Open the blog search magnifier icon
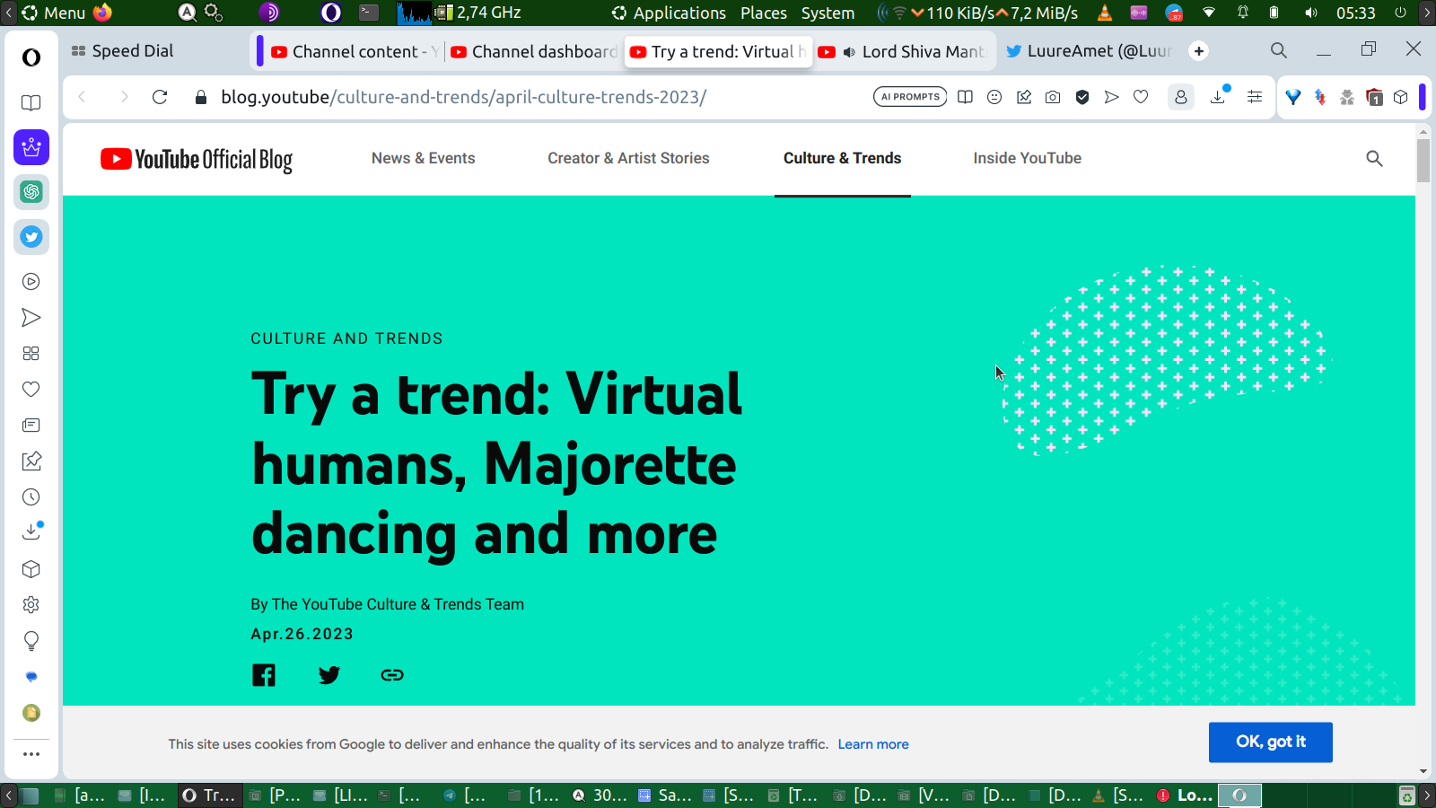The height and width of the screenshot is (808, 1436). (x=1374, y=159)
